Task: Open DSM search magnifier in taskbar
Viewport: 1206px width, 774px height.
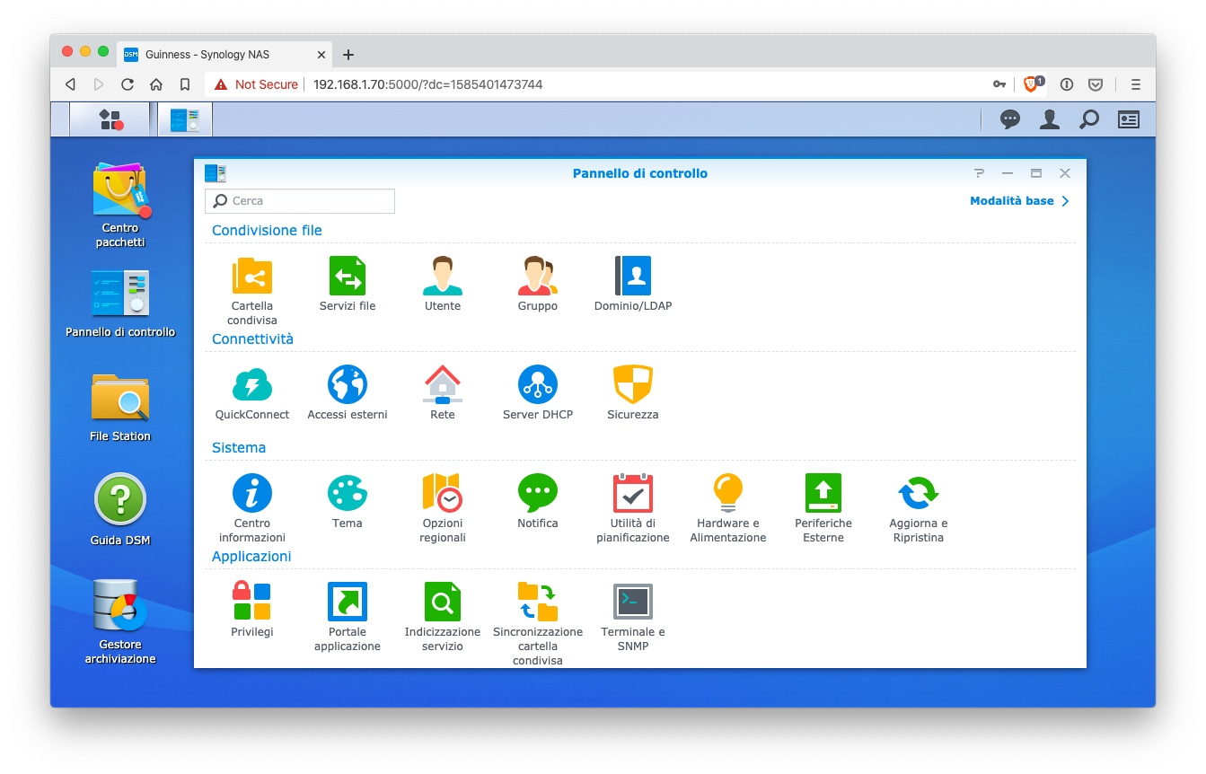Action: coord(1089,119)
